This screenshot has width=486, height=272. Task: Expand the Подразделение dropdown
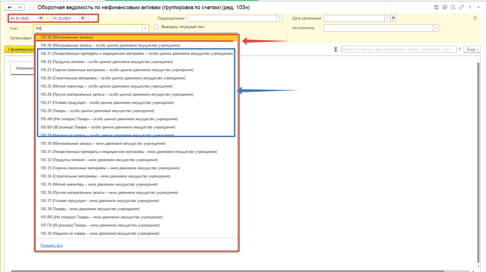(x=279, y=18)
